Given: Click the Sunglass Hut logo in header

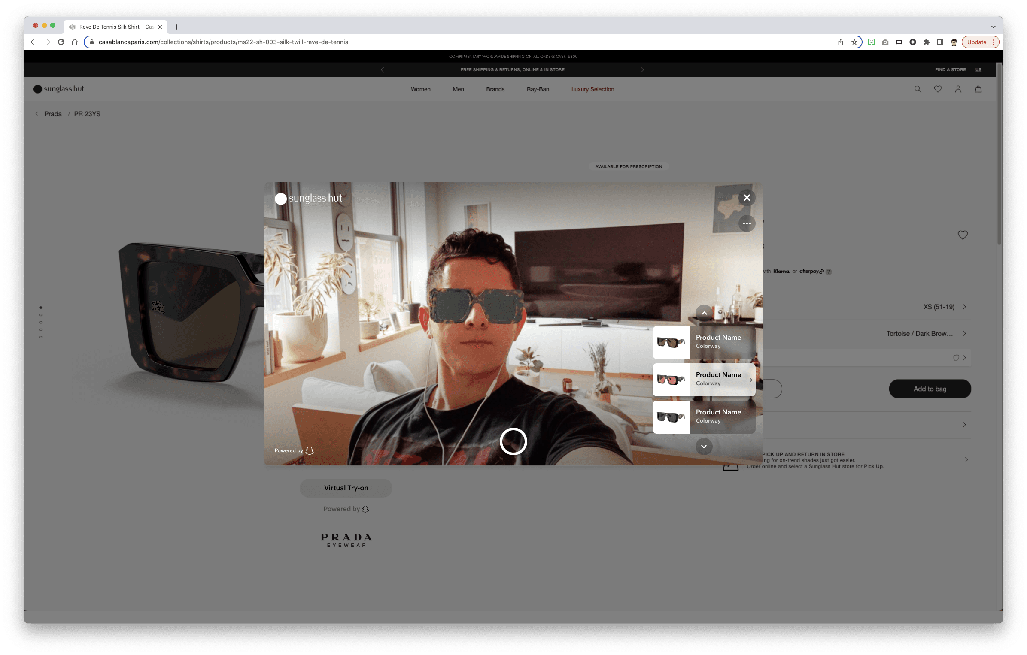Looking at the screenshot, I should tap(59, 89).
